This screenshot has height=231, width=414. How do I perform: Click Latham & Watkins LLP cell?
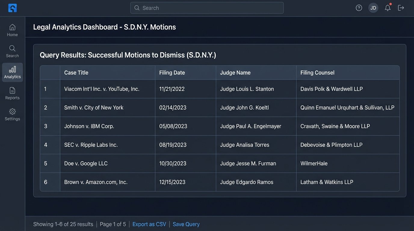pyautogui.click(x=327, y=182)
